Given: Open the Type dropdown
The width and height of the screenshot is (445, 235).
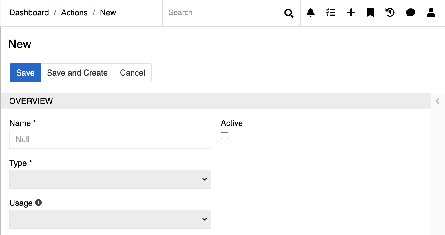Looking at the screenshot, I should click(110, 179).
